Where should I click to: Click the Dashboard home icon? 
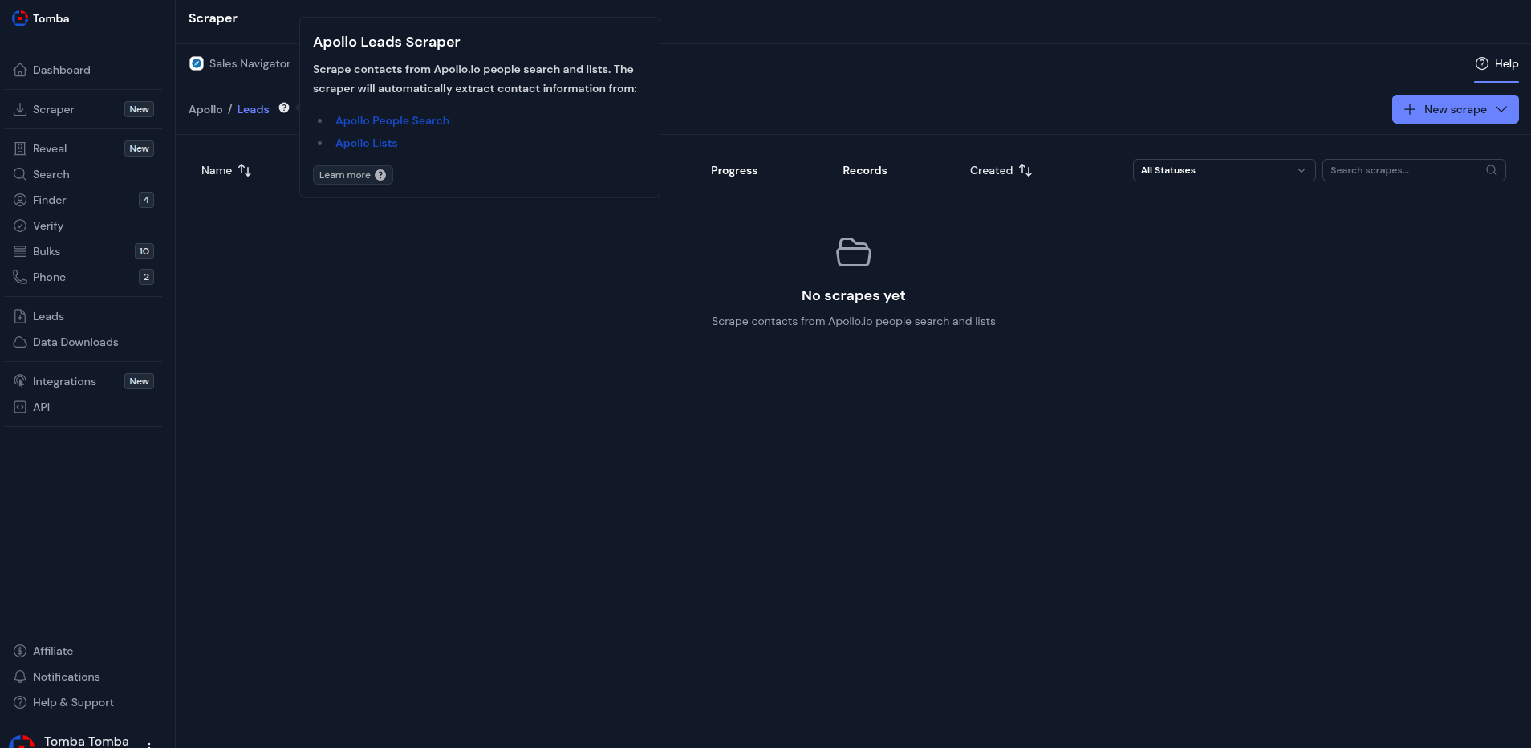tap(20, 71)
